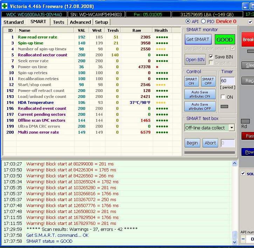Open the SMART tab

(x=38, y=22)
